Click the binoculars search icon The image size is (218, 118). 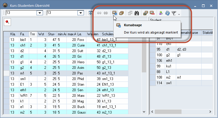[136, 13]
